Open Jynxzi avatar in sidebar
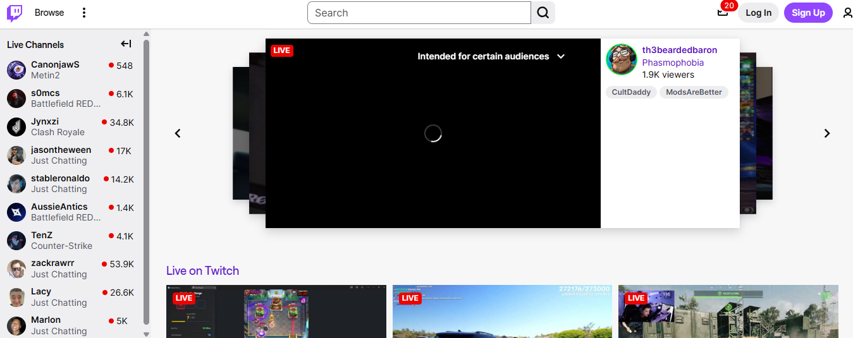The width and height of the screenshot is (853, 338). pyautogui.click(x=16, y=126)
